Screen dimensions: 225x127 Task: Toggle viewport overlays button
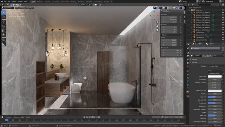coord(163,8)
